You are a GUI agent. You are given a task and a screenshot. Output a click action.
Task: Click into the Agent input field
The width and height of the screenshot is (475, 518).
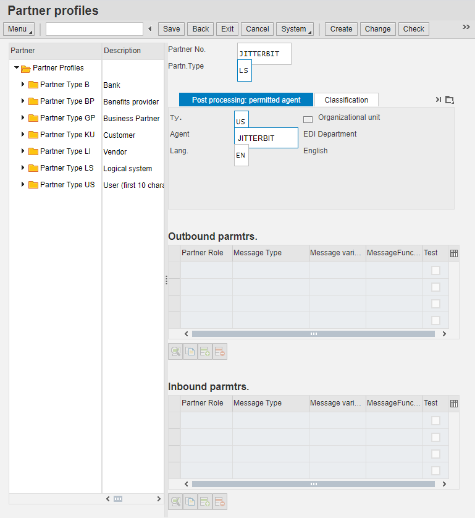(x=266, y=138)
